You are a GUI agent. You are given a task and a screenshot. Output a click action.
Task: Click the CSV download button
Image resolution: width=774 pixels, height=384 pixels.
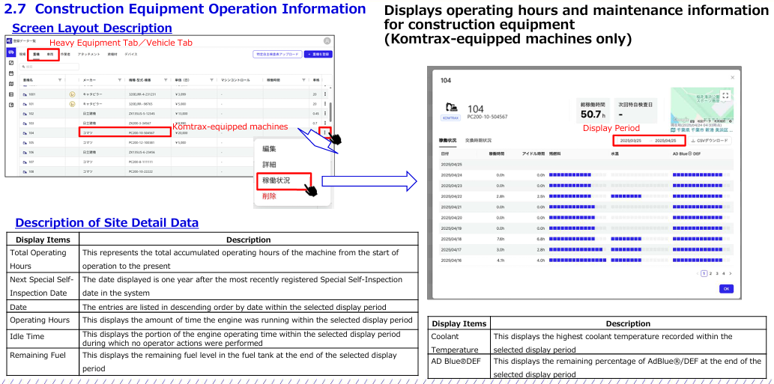pos(710,141)
